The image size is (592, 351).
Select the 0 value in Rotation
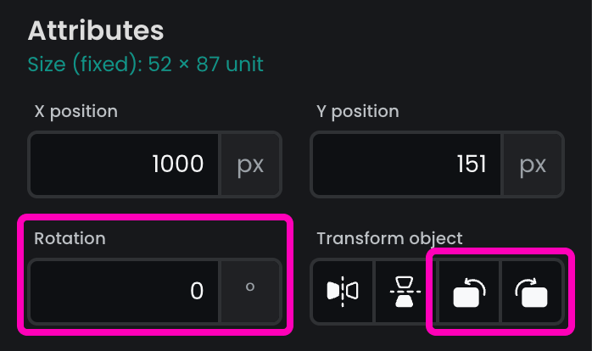coord(197,291)
